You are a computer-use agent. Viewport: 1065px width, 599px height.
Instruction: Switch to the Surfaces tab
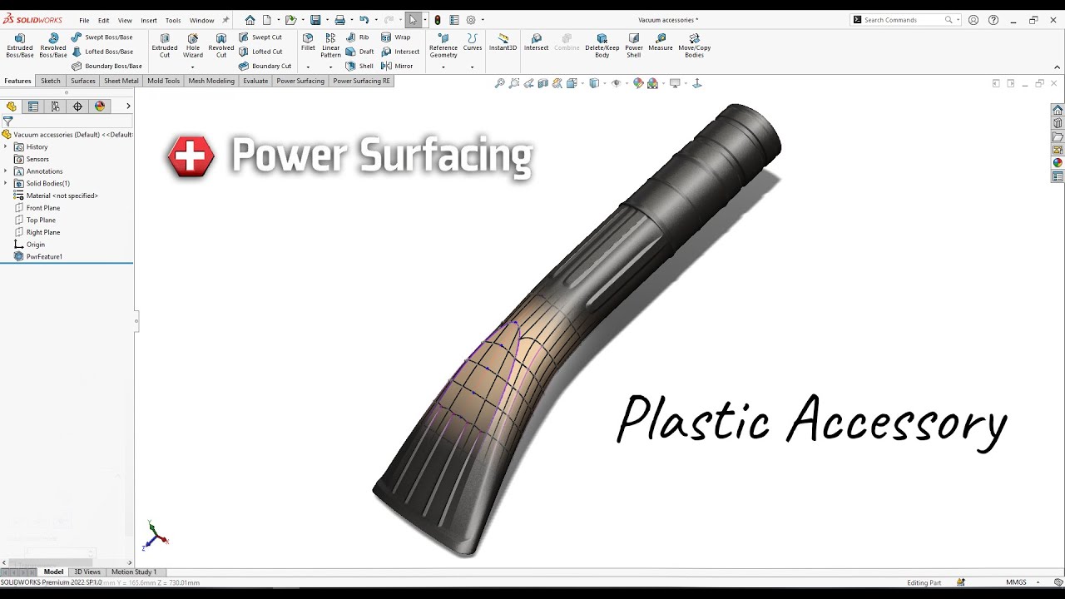pos(83,81)
